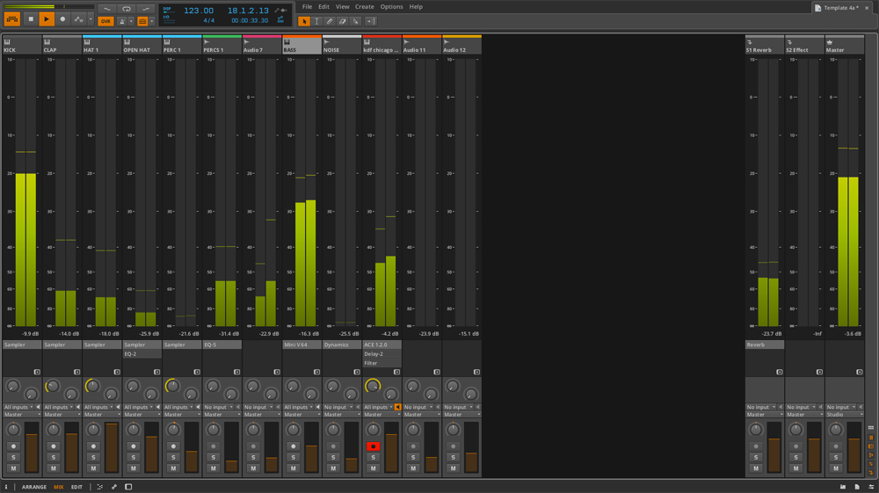Open the Create menu
Viewport: 879px width, 493px height.
364,6
